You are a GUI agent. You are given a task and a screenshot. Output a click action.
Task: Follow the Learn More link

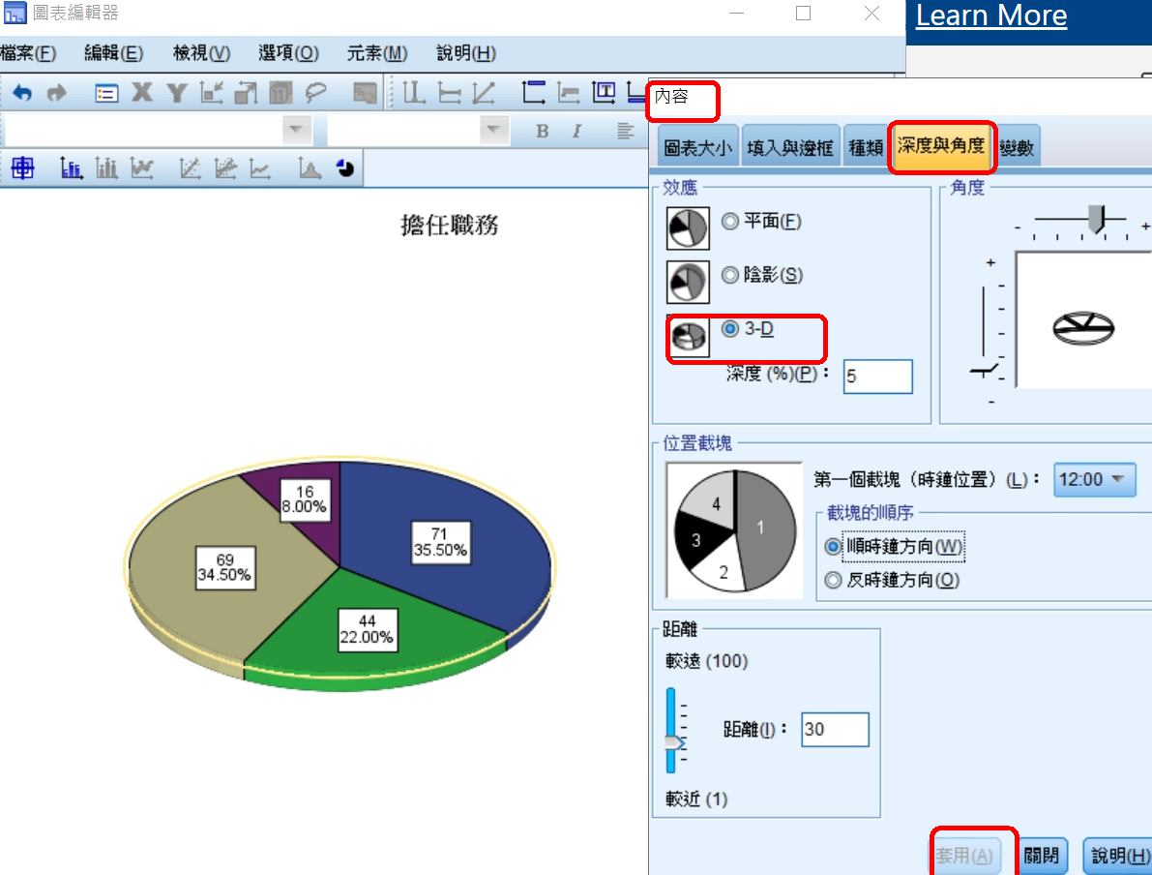point(990,15)
